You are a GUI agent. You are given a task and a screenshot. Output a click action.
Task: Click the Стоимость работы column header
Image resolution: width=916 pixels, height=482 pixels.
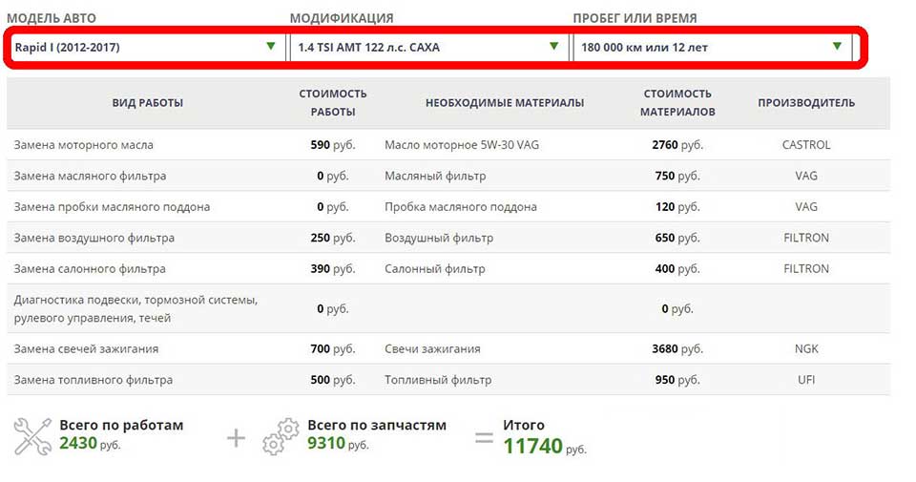point(332,103)
